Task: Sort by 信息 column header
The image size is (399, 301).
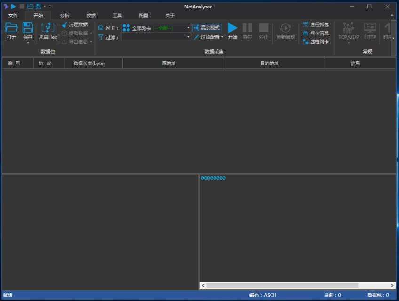Action: (x=359, y=63)
